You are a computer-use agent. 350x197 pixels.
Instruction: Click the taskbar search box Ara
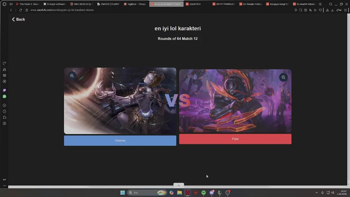147,193
